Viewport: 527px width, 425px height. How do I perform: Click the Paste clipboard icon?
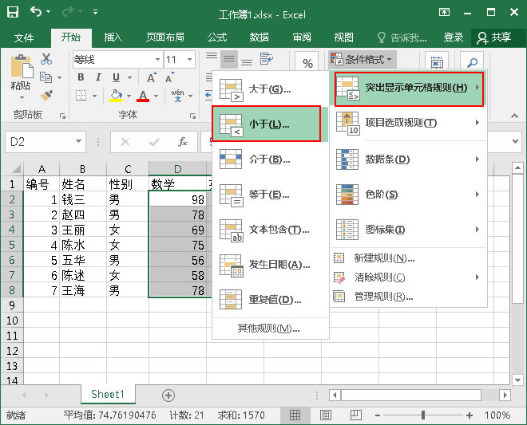click(22, 67)
